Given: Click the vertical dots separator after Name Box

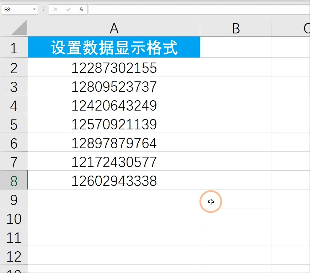Looking at the screenshot, I should [43, 10].
